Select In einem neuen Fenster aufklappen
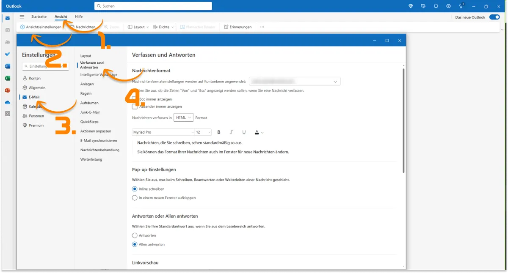508x273 pixels. point(135,198)
